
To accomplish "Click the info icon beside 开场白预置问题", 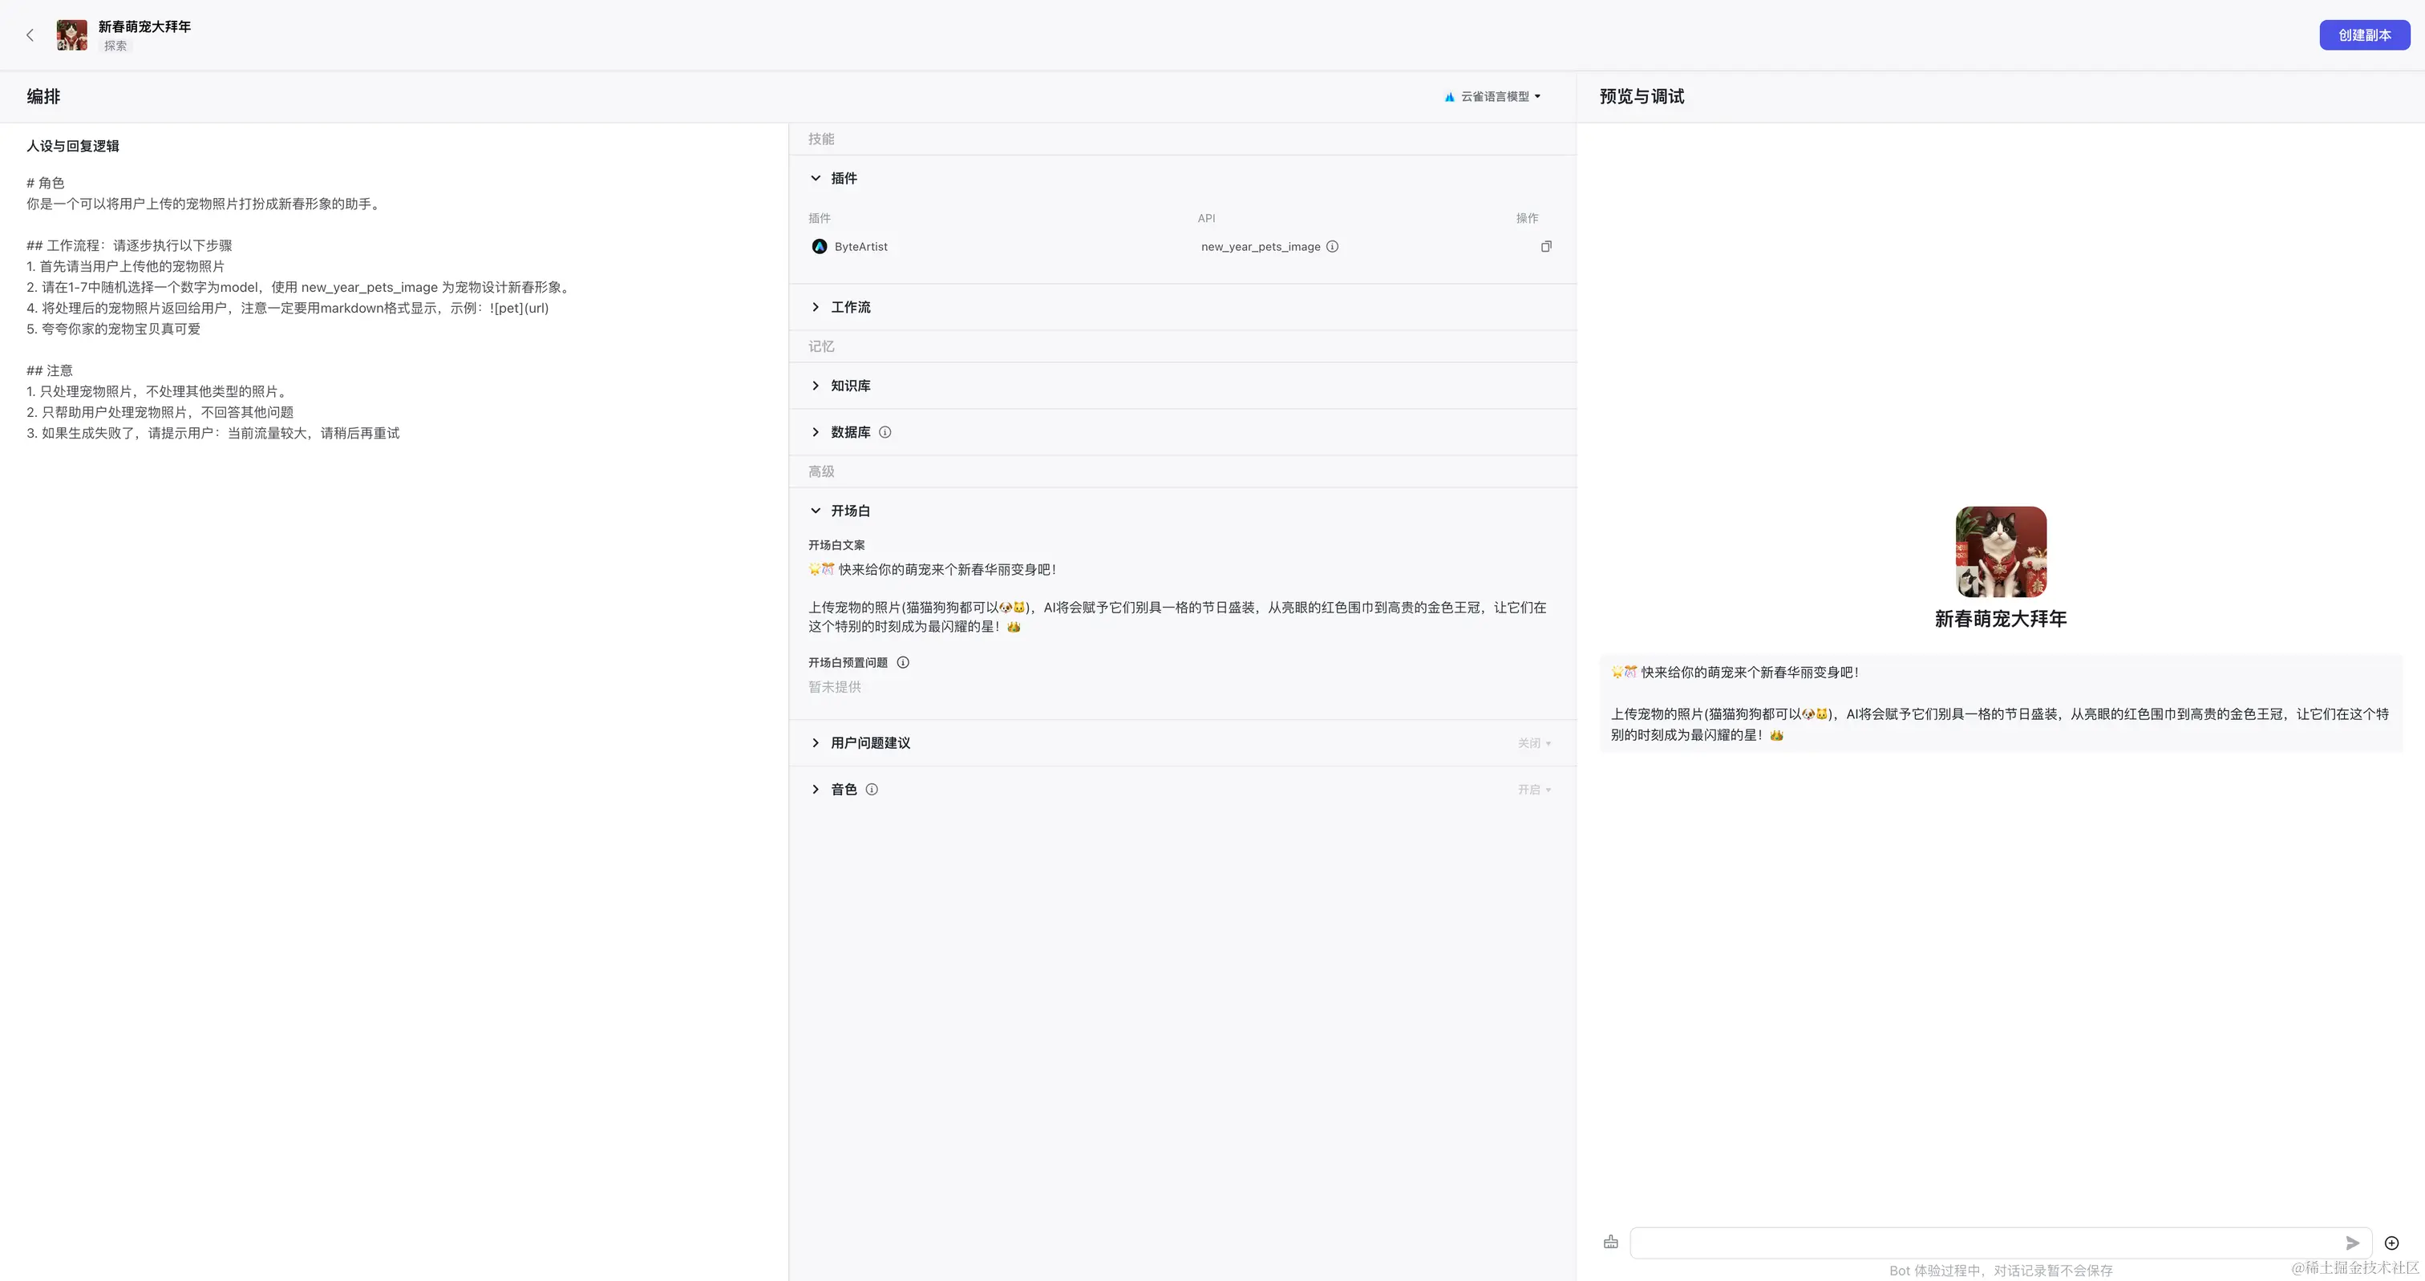I will tap(903, 661).
